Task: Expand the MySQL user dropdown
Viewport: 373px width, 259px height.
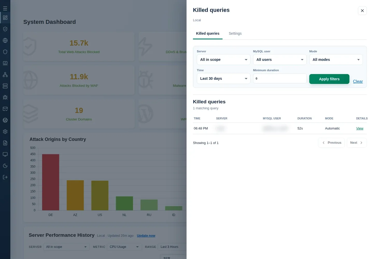Action: pyautogui.click(x=280, y=60)
